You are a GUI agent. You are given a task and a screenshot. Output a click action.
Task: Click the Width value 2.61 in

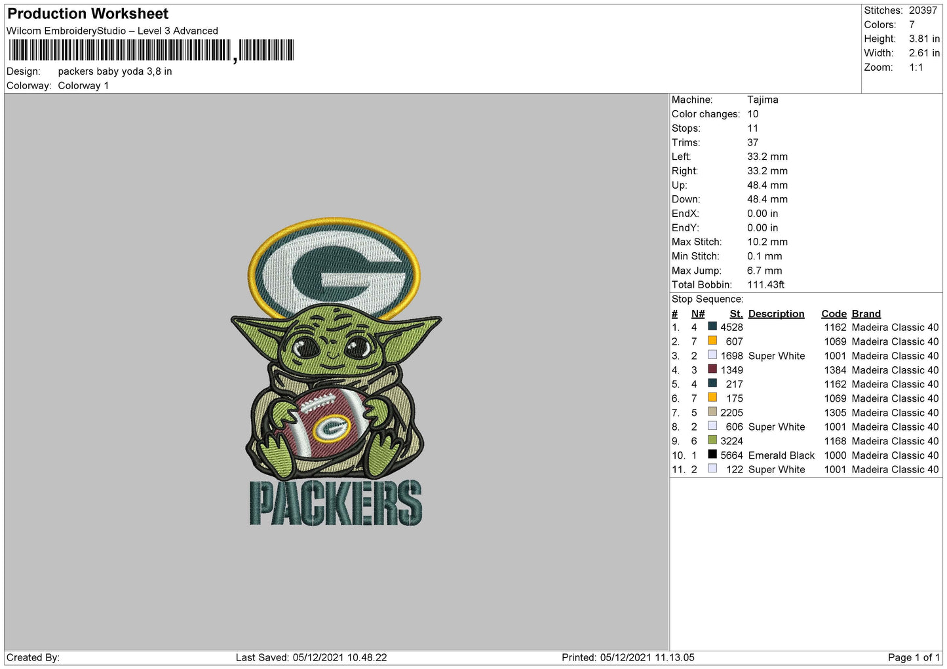click(x=924, y=53)
